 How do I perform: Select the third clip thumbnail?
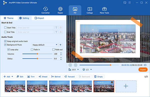pos(59,86)
